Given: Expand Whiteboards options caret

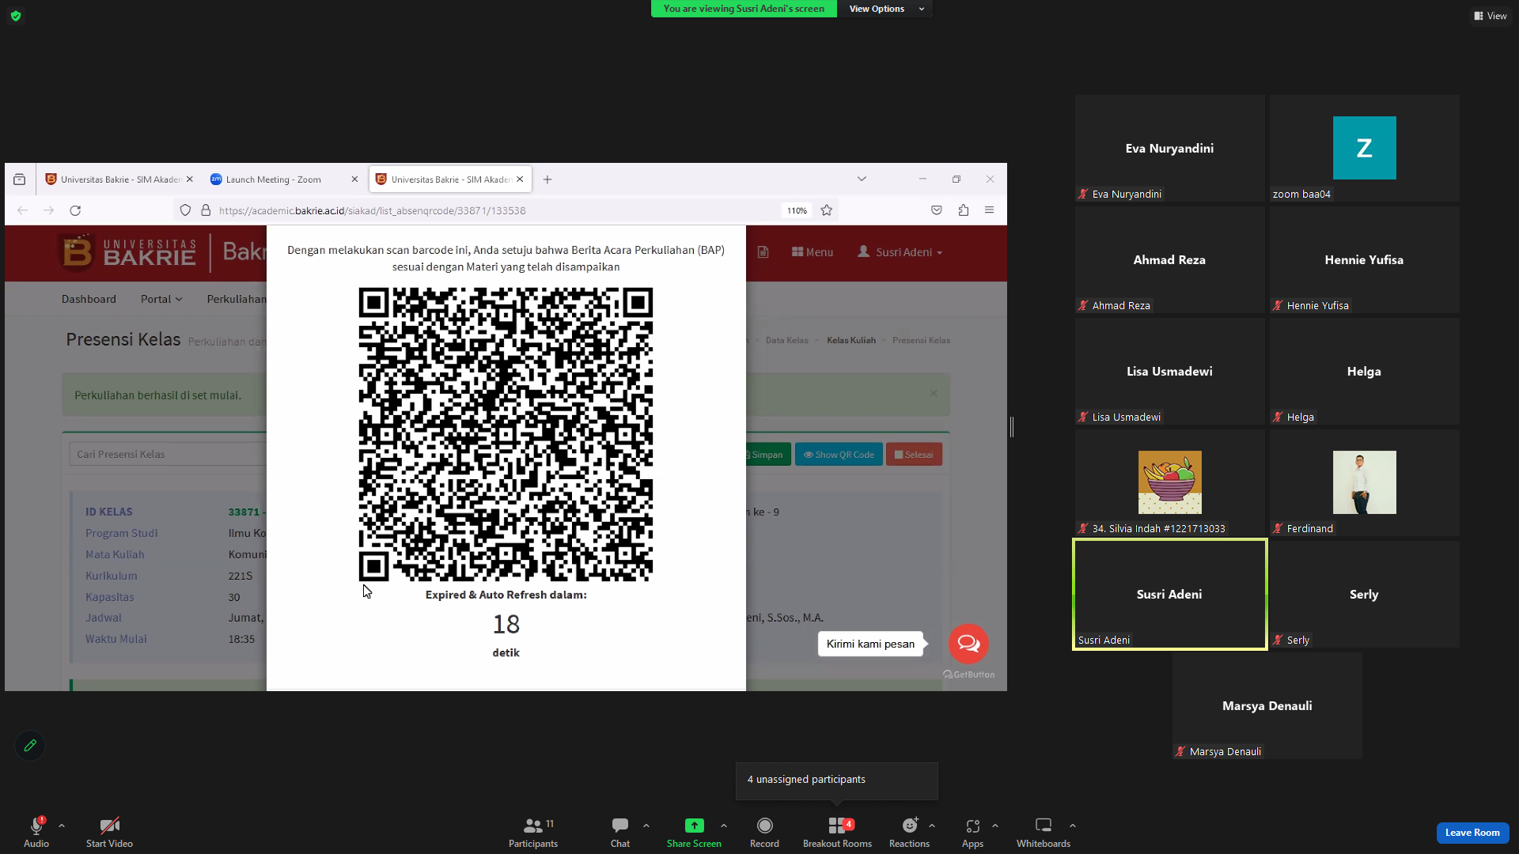Looking at the screenshot, I should pos(1073,826).
